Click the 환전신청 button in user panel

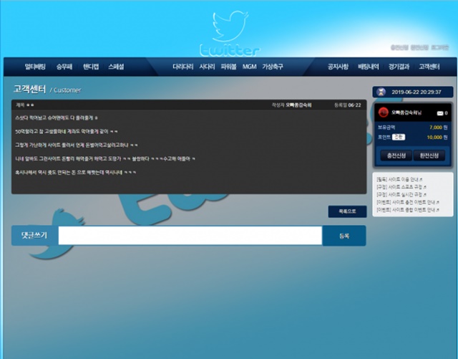(x=429, y=155)
